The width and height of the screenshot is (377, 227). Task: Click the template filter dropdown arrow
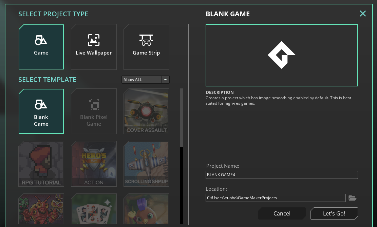165,80
